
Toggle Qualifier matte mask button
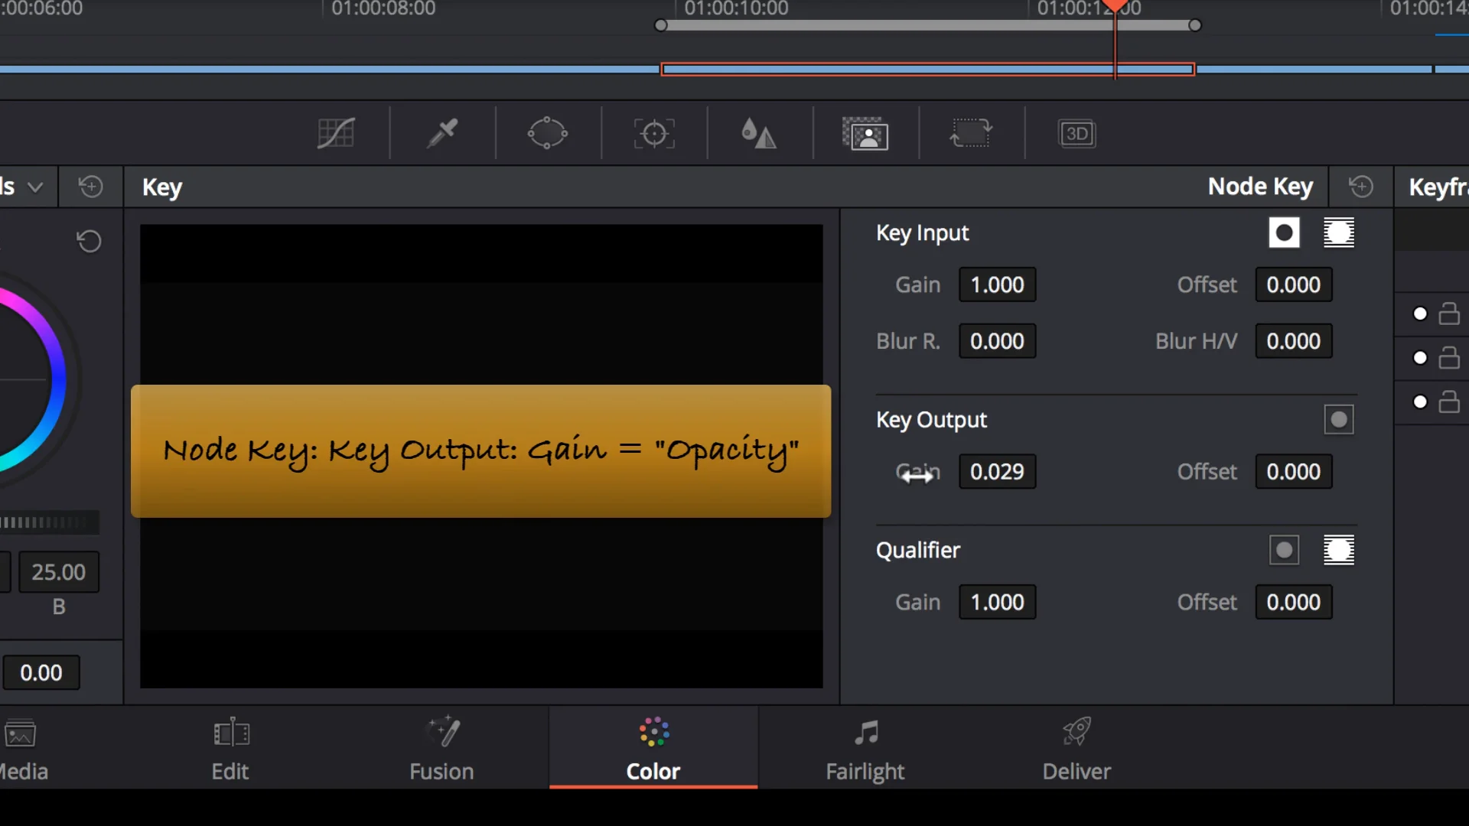pyautogui.click(x=1338, y=550)
